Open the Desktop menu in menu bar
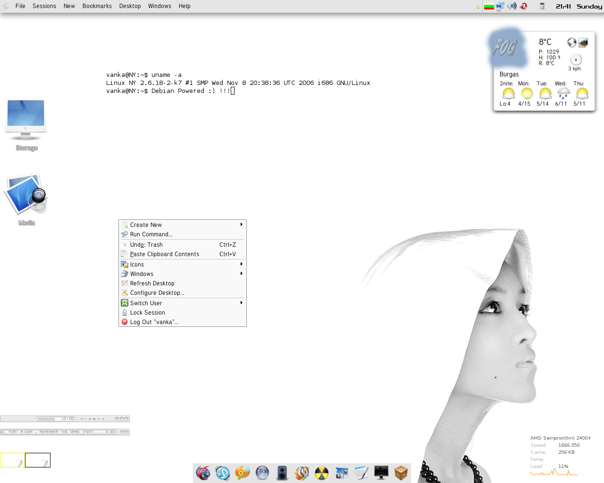Viewport: 604px width, 483px height. click(x=130, y=6)
